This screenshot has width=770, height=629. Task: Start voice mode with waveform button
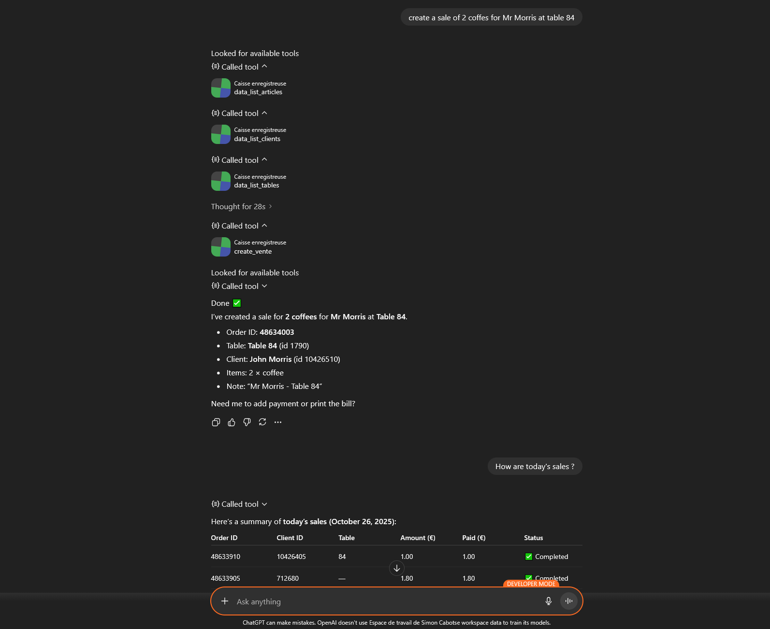click(568, 601)
